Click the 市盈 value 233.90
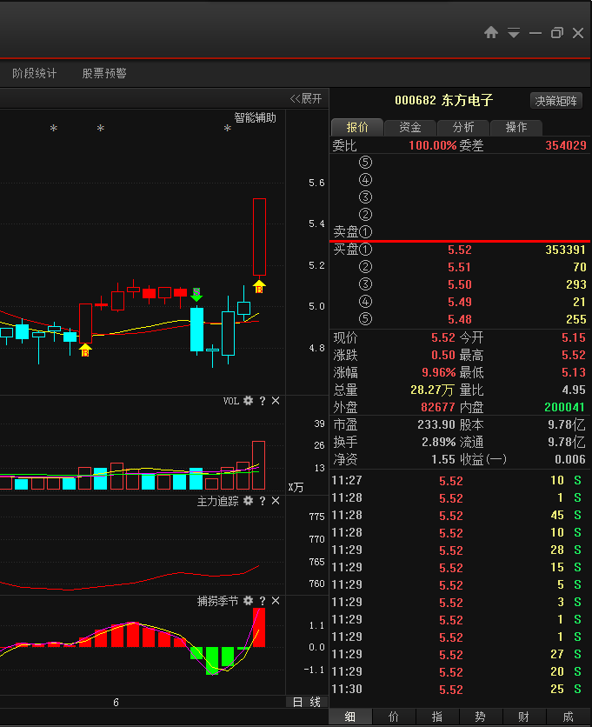The height and width of the screenshot is (727, 592). coord(436,424)
